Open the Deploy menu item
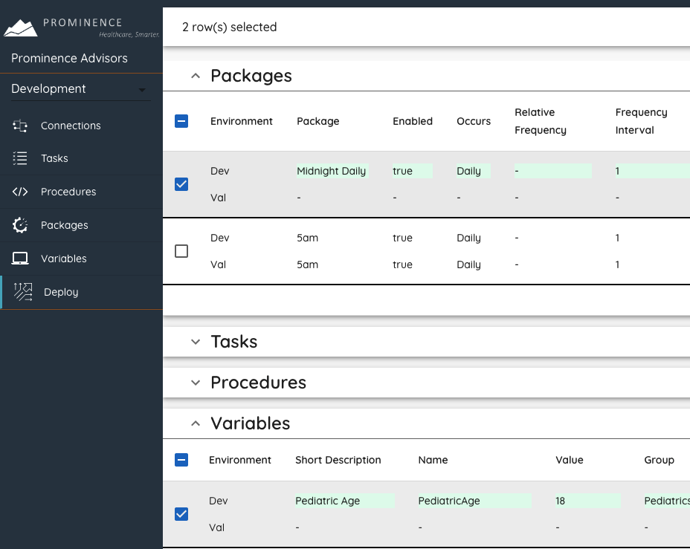The image size is (690, 549). tap(61, 292)
